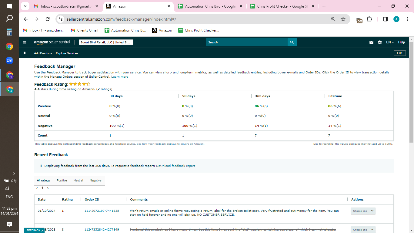Viewport: 414px width, 233px height.
Task: Open the Windows notification center icon
Action: click(9, 224)
